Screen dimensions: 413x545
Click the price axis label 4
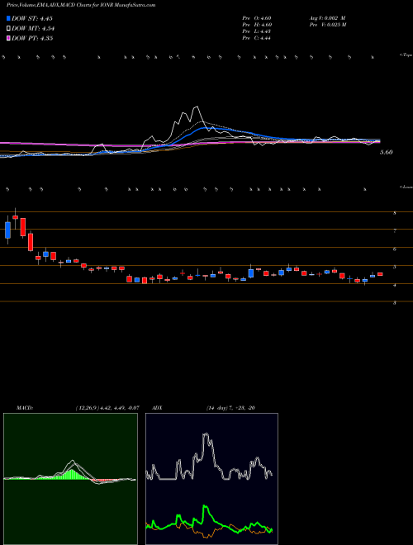pos(395,285)
